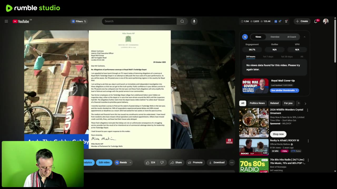Click the Outlier N/A value
Screen dimensions: 337x189
tap(275, 50)
